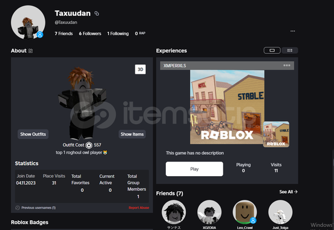The height and width of the screenshot is (230, 334).
Task: Switch experiences to slideshow view
Action: pos(272,50)
